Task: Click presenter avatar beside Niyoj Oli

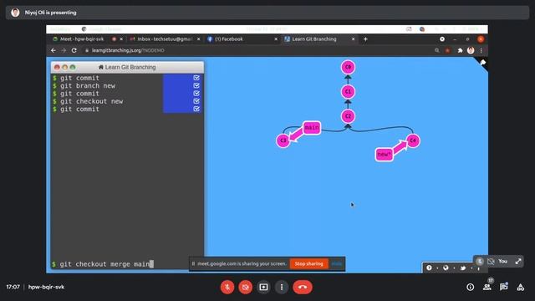Action: 15,13
